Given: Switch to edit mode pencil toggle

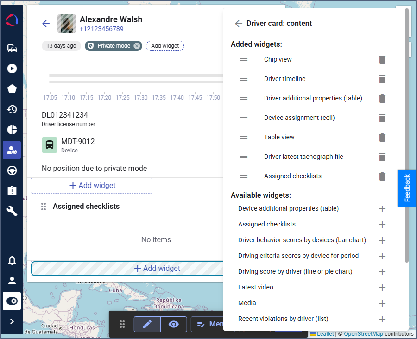Looking at the screenshot, I should click(147, 324).
